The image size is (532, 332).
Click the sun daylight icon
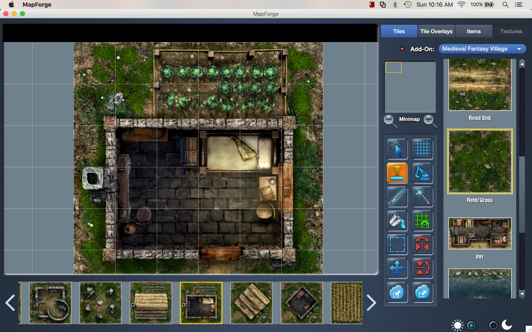click(458, 325)
